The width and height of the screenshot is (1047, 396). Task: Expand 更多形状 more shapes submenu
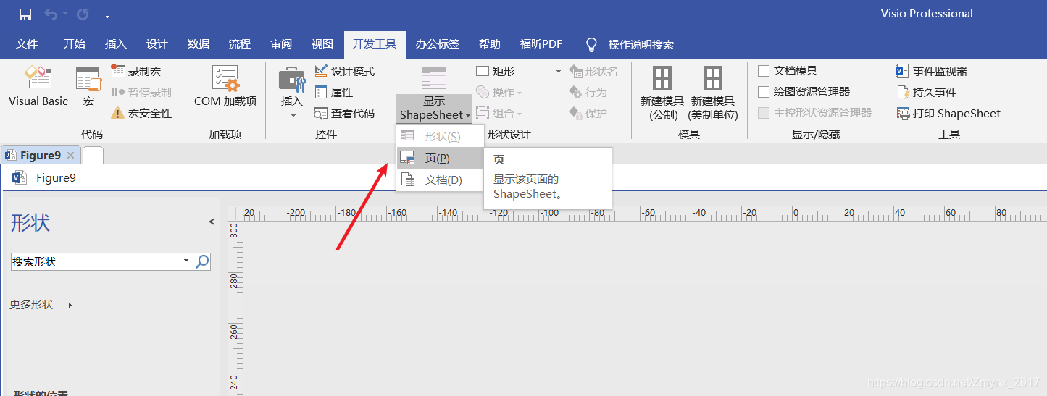[41, 305]
